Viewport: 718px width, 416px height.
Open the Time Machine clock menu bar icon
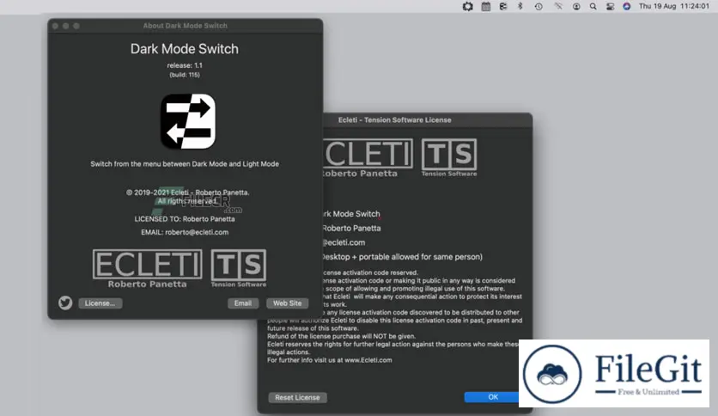538,6
